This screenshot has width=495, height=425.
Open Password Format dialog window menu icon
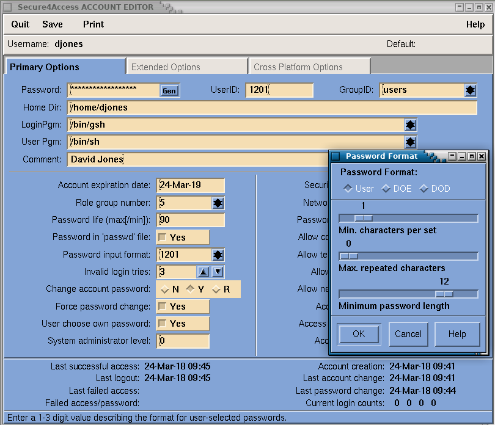335,156
